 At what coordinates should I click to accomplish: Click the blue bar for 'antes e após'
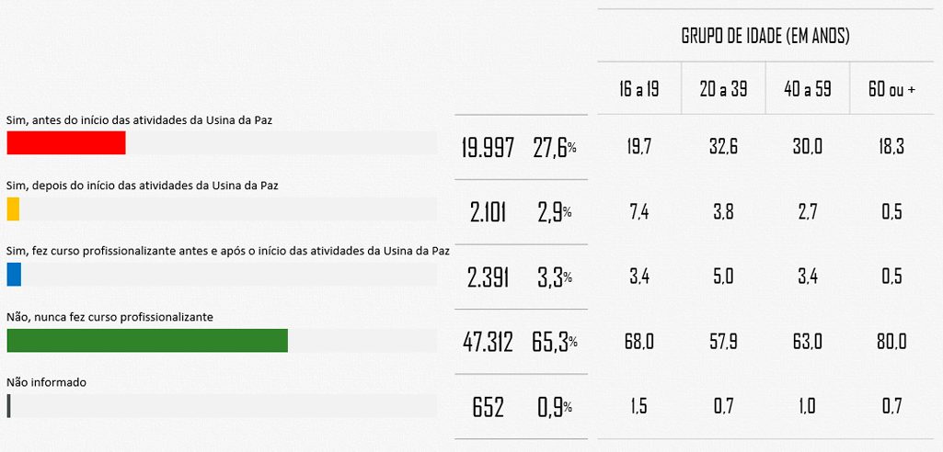[14, 275]
